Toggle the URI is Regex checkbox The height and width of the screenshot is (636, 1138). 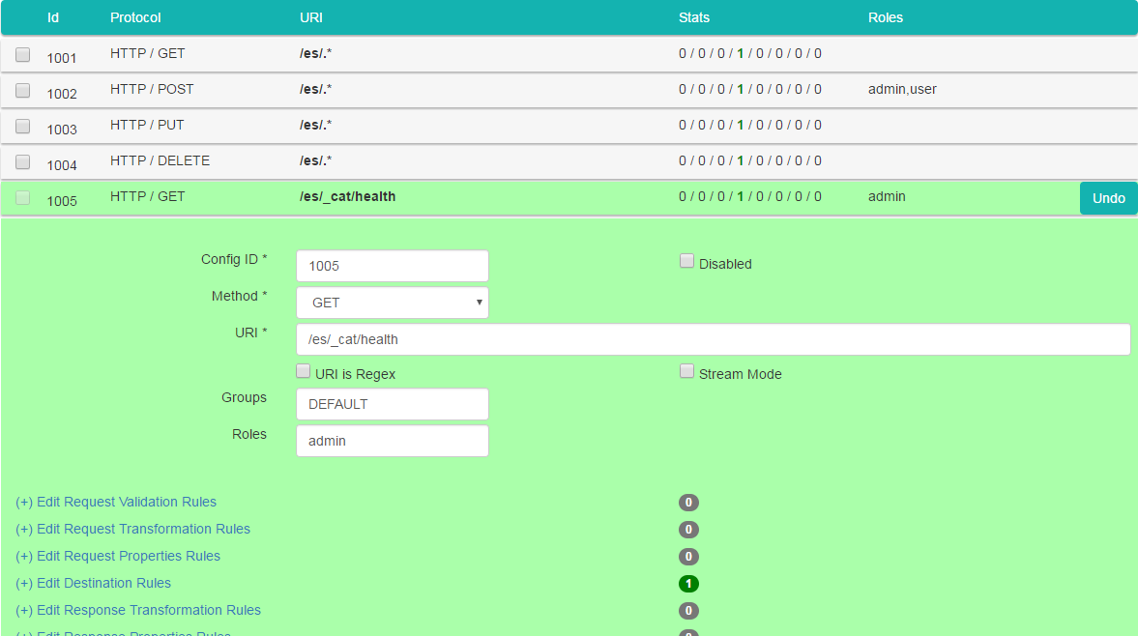304,371
